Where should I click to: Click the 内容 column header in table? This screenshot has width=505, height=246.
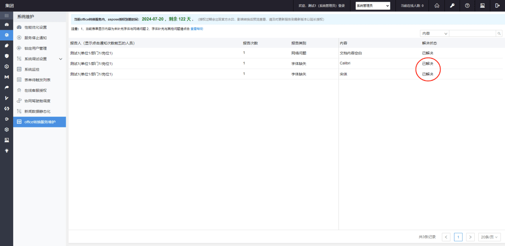[343, 43]
